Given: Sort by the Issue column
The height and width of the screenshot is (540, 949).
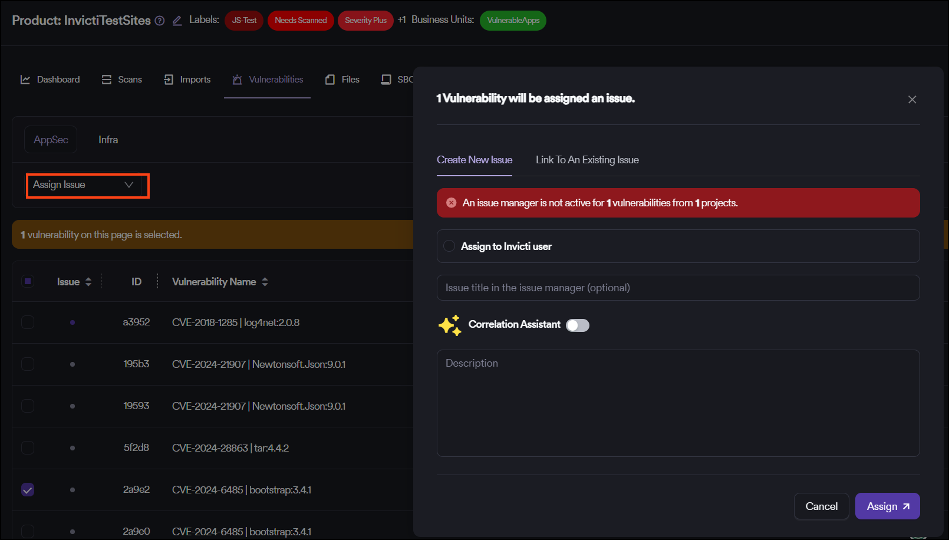Looking at the screenshot, I should pos(88,282).
